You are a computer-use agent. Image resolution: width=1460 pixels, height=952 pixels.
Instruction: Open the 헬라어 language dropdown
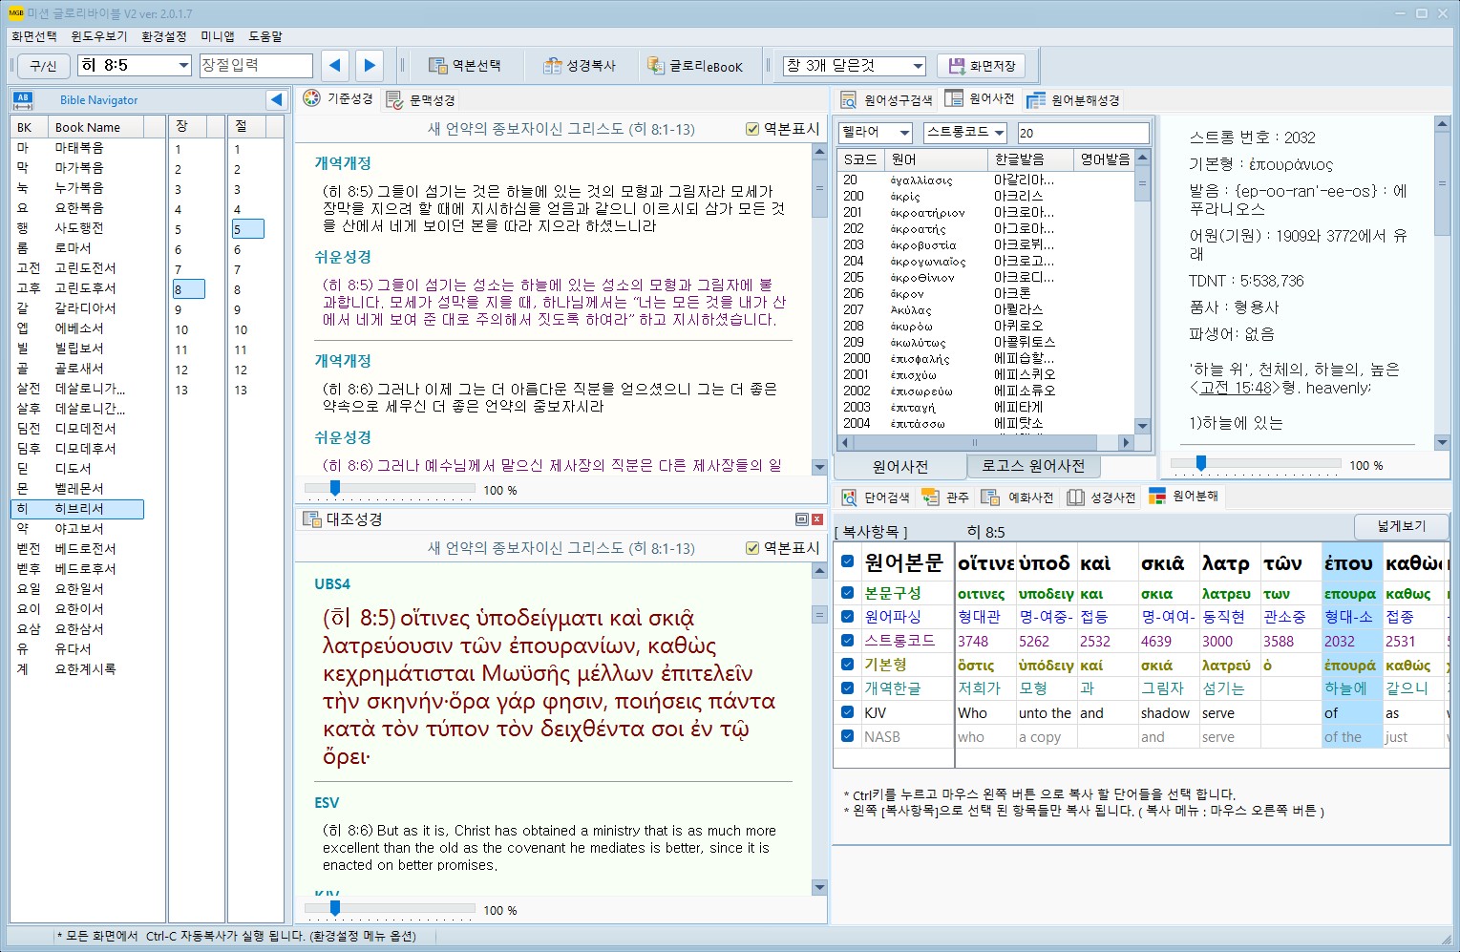pyautogui.click(x=904, y=133)
